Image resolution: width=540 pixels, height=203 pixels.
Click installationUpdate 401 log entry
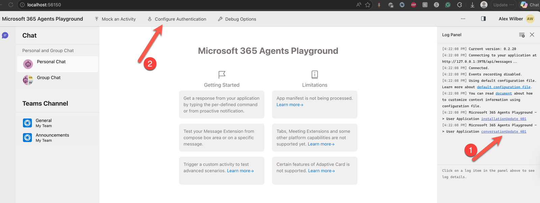(504, 119)
